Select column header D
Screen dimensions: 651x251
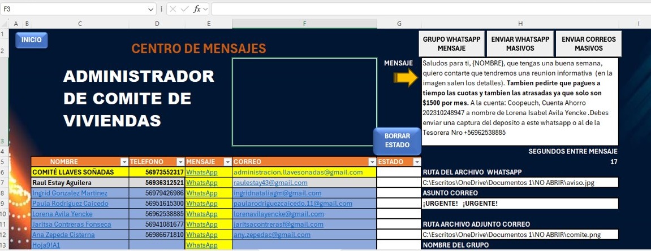pyautogui.click(x=157, y=24)
